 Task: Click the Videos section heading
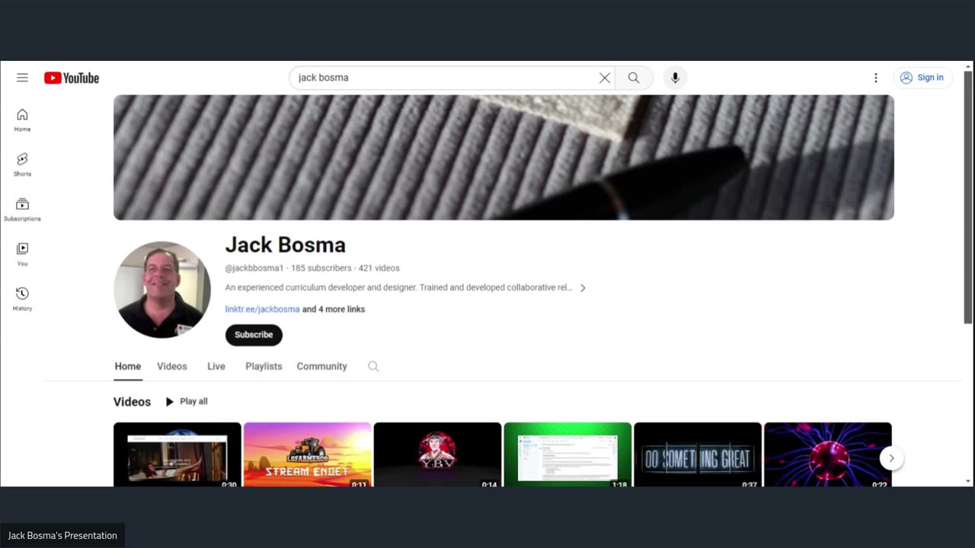tap(133, 402)
